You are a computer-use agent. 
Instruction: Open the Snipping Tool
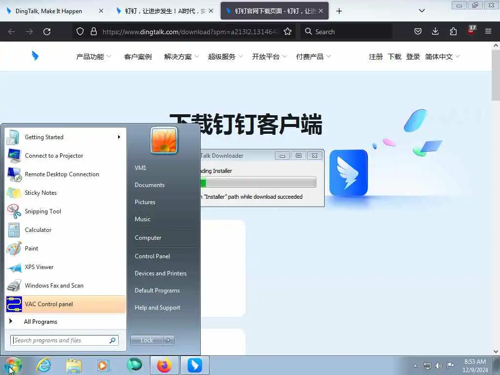[x=65, y=211]
